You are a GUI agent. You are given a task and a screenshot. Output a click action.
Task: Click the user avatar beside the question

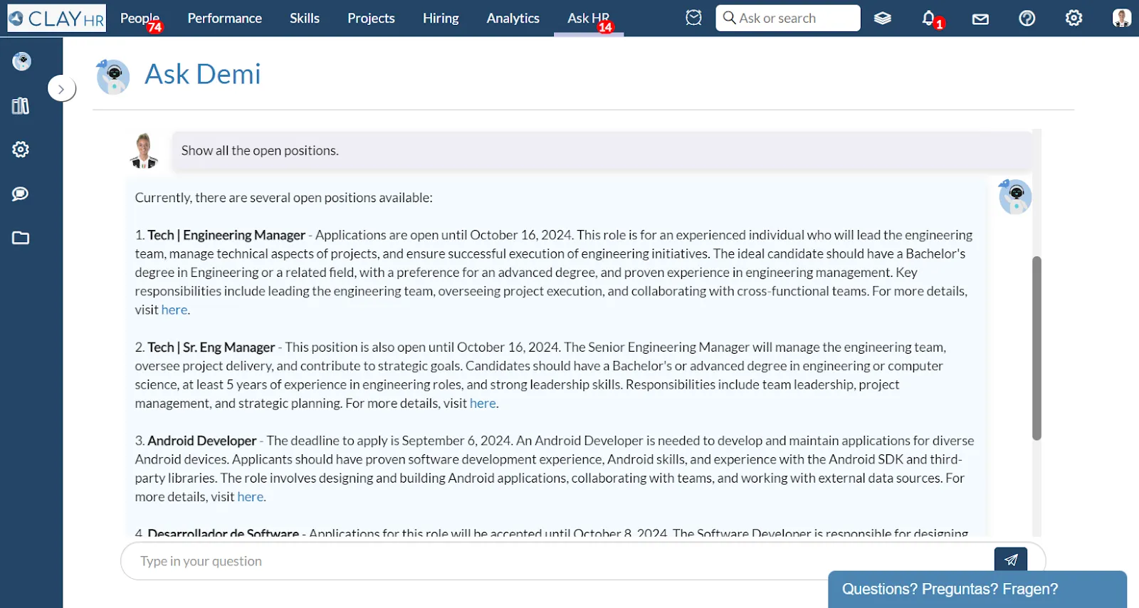click(x=144, y=151)
